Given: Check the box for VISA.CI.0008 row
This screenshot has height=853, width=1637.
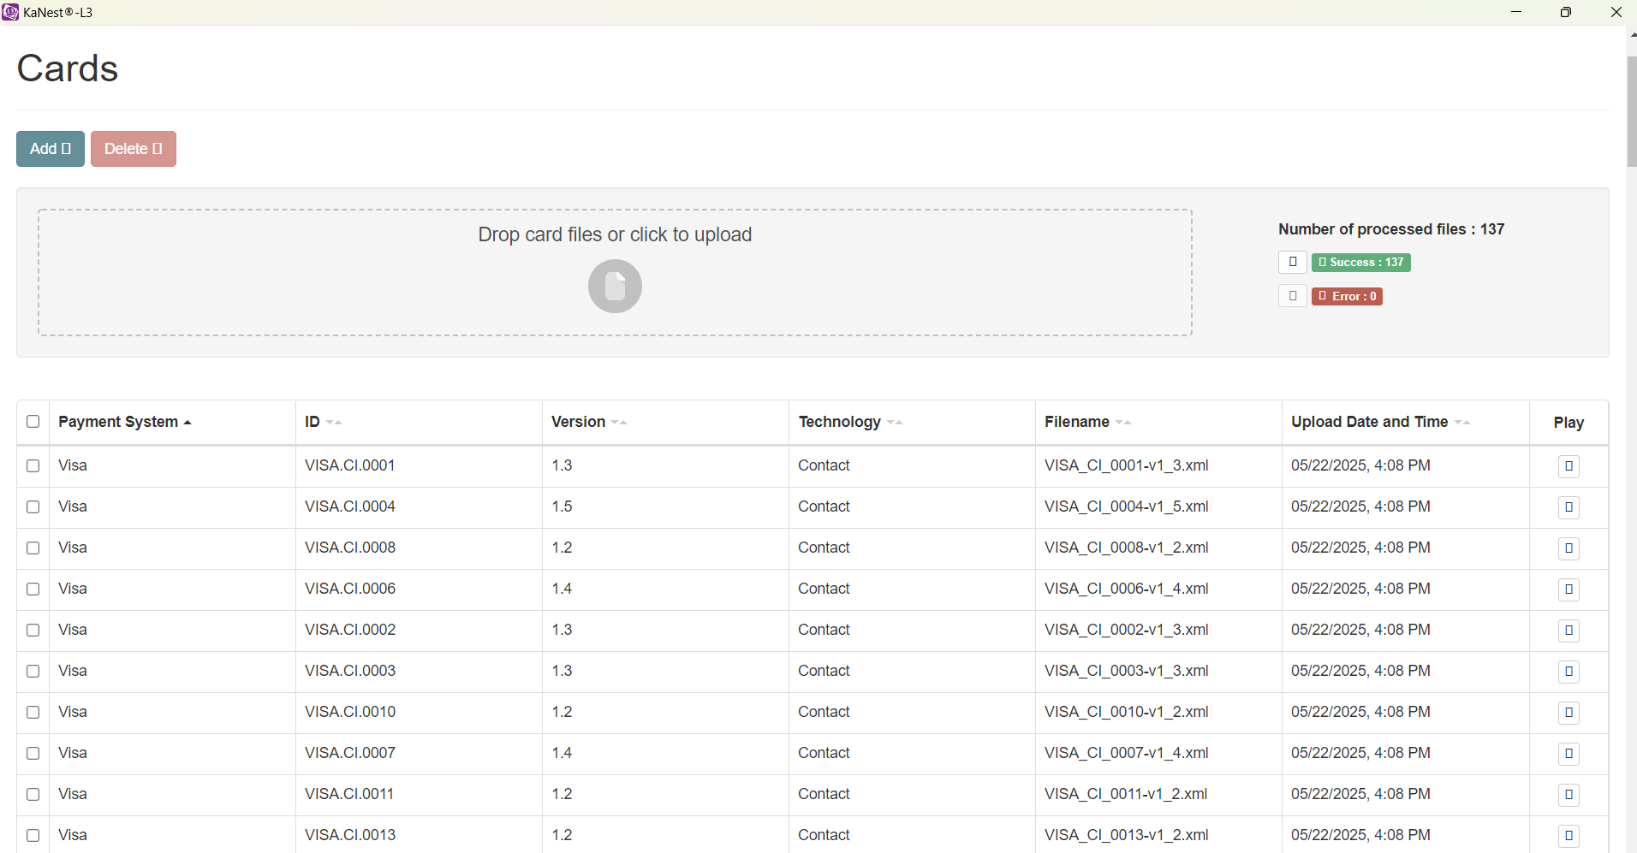Looking at the screenshot, I should [33, 548].
